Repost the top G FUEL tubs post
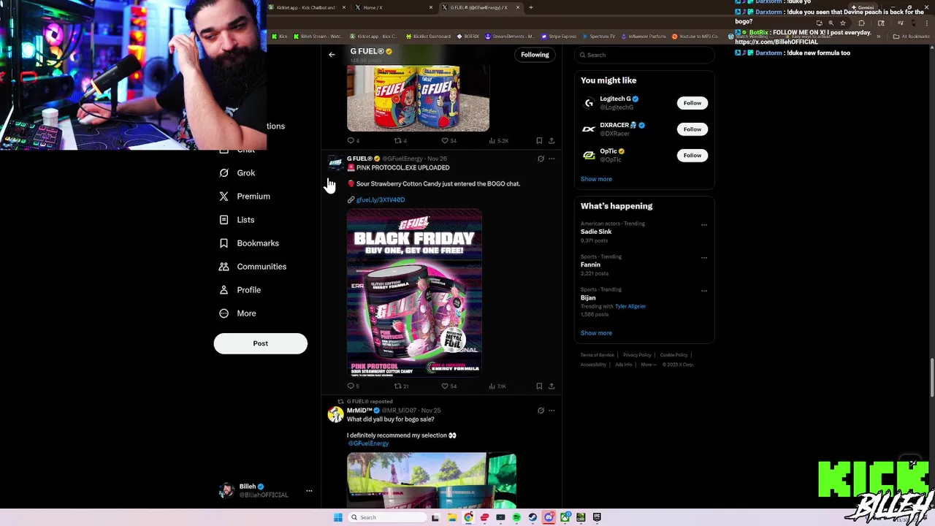Viewport: 935px width, 526px height. click(400, 140)
